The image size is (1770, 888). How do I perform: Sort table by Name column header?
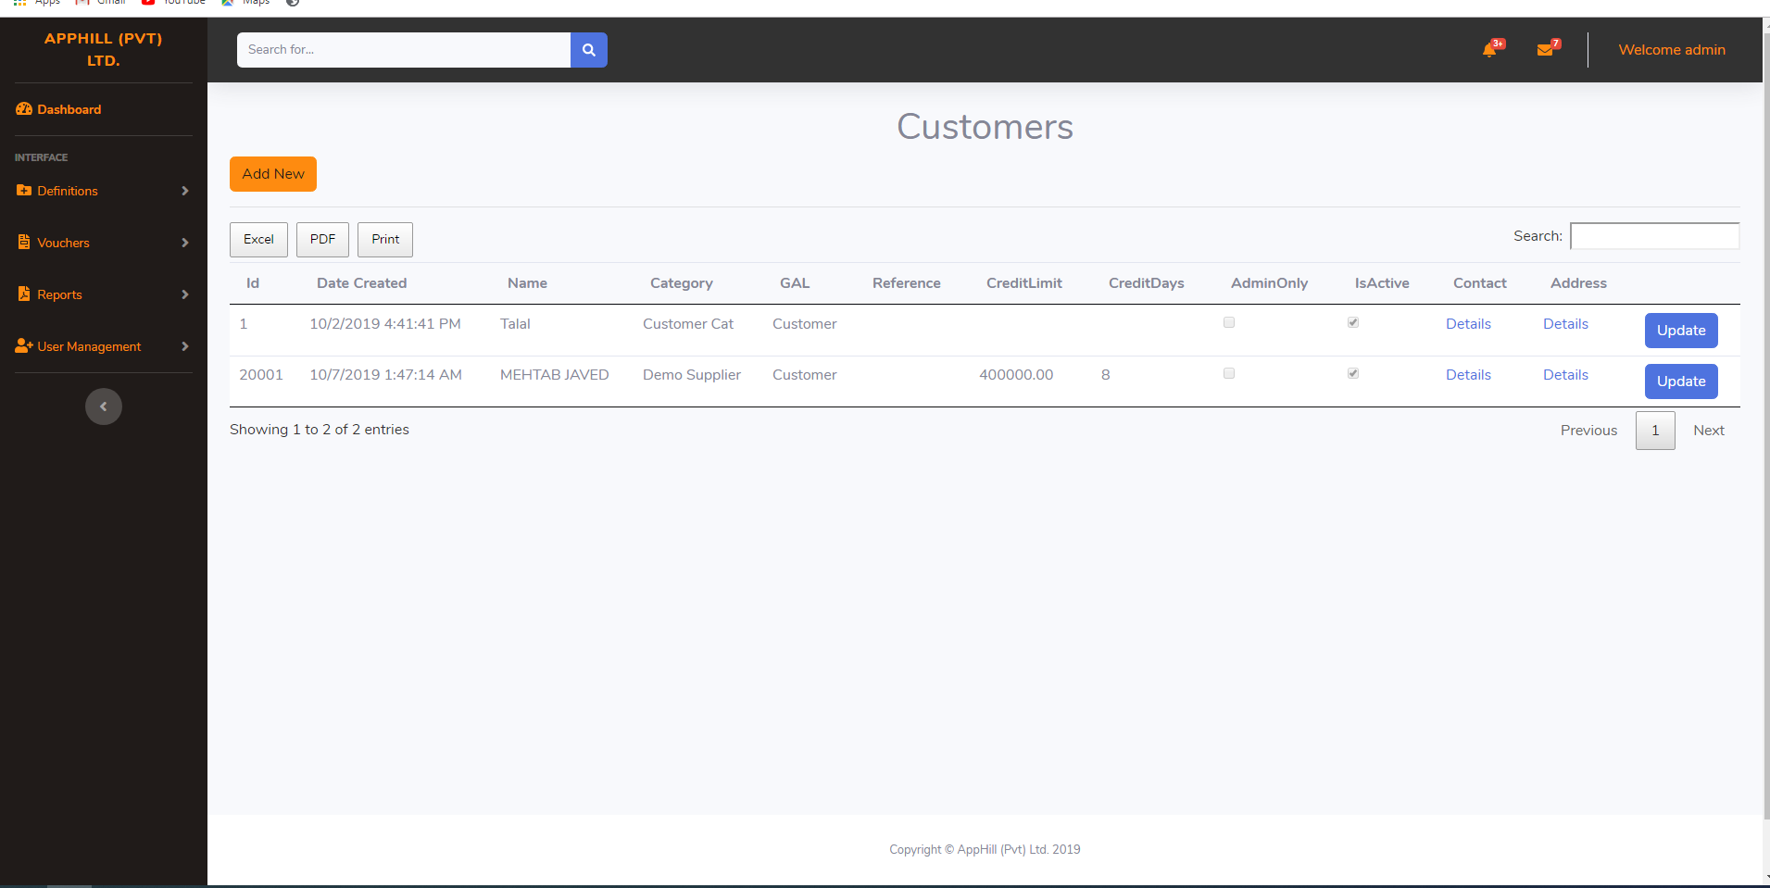pyautogui.click(x=527, y=283)
